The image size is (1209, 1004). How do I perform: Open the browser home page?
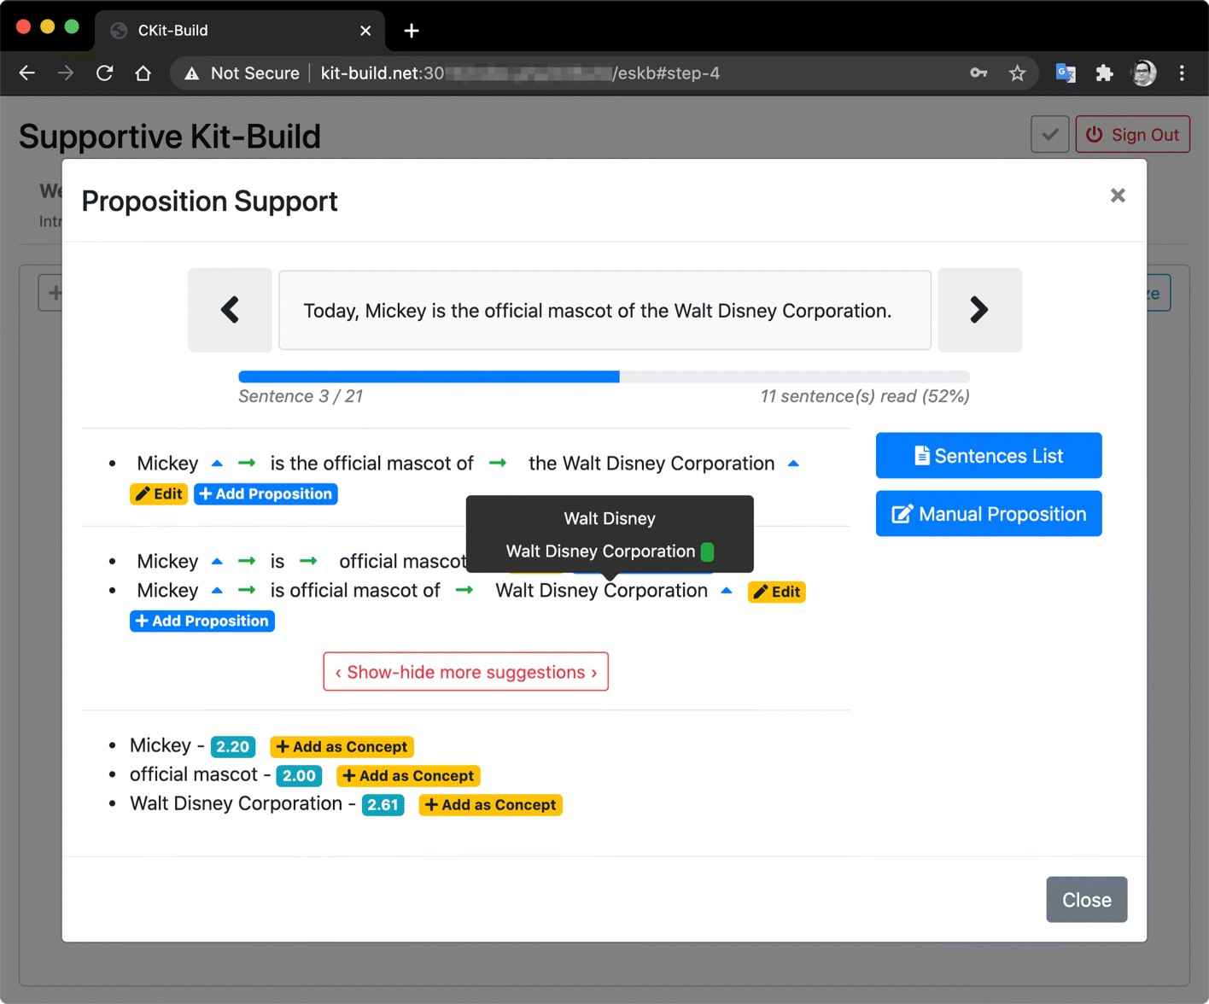[143, 73]
